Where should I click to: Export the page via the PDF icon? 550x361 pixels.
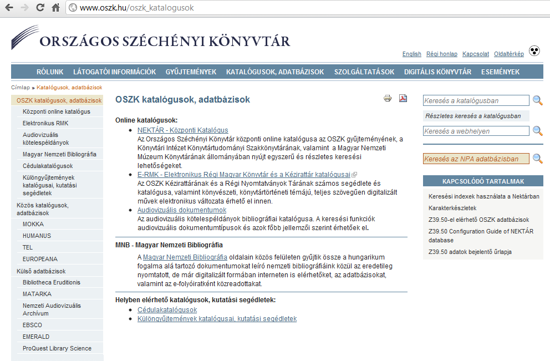pyautogui.click(x=403, y=98)
